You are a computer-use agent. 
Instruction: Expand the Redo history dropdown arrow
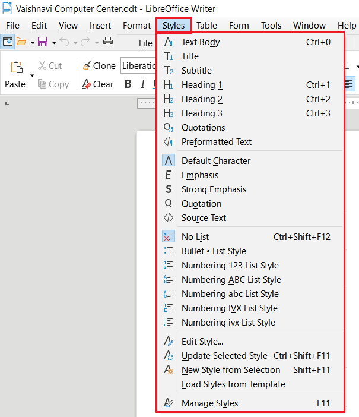click(97, 42)
